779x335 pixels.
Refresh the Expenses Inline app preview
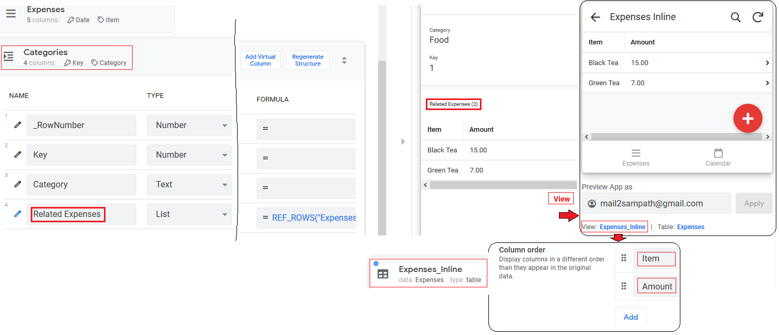(758, 17)
